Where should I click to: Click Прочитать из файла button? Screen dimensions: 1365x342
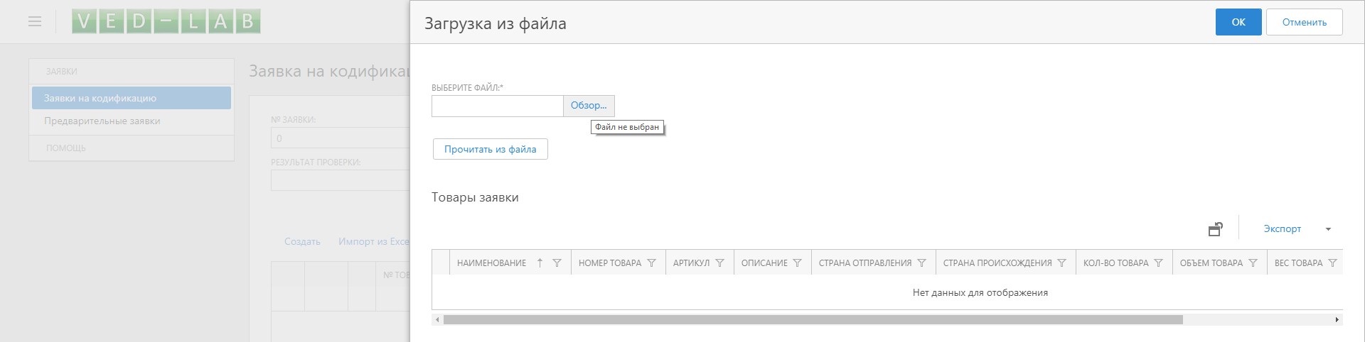point(491,149)
